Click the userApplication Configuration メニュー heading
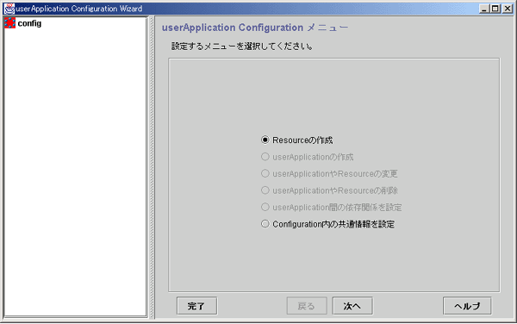 255,28
